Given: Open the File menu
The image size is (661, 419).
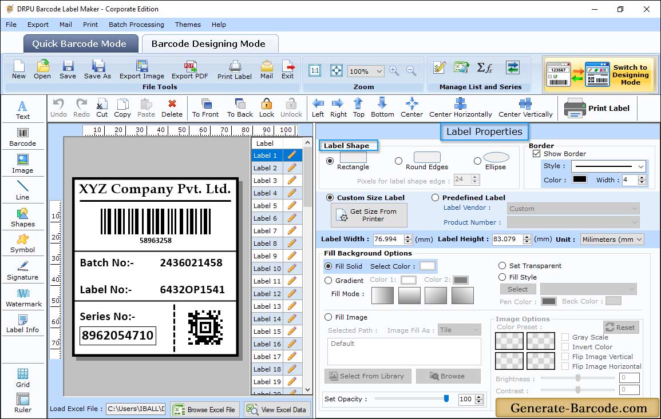Looking at the screenshot, I should pos(11,25).
